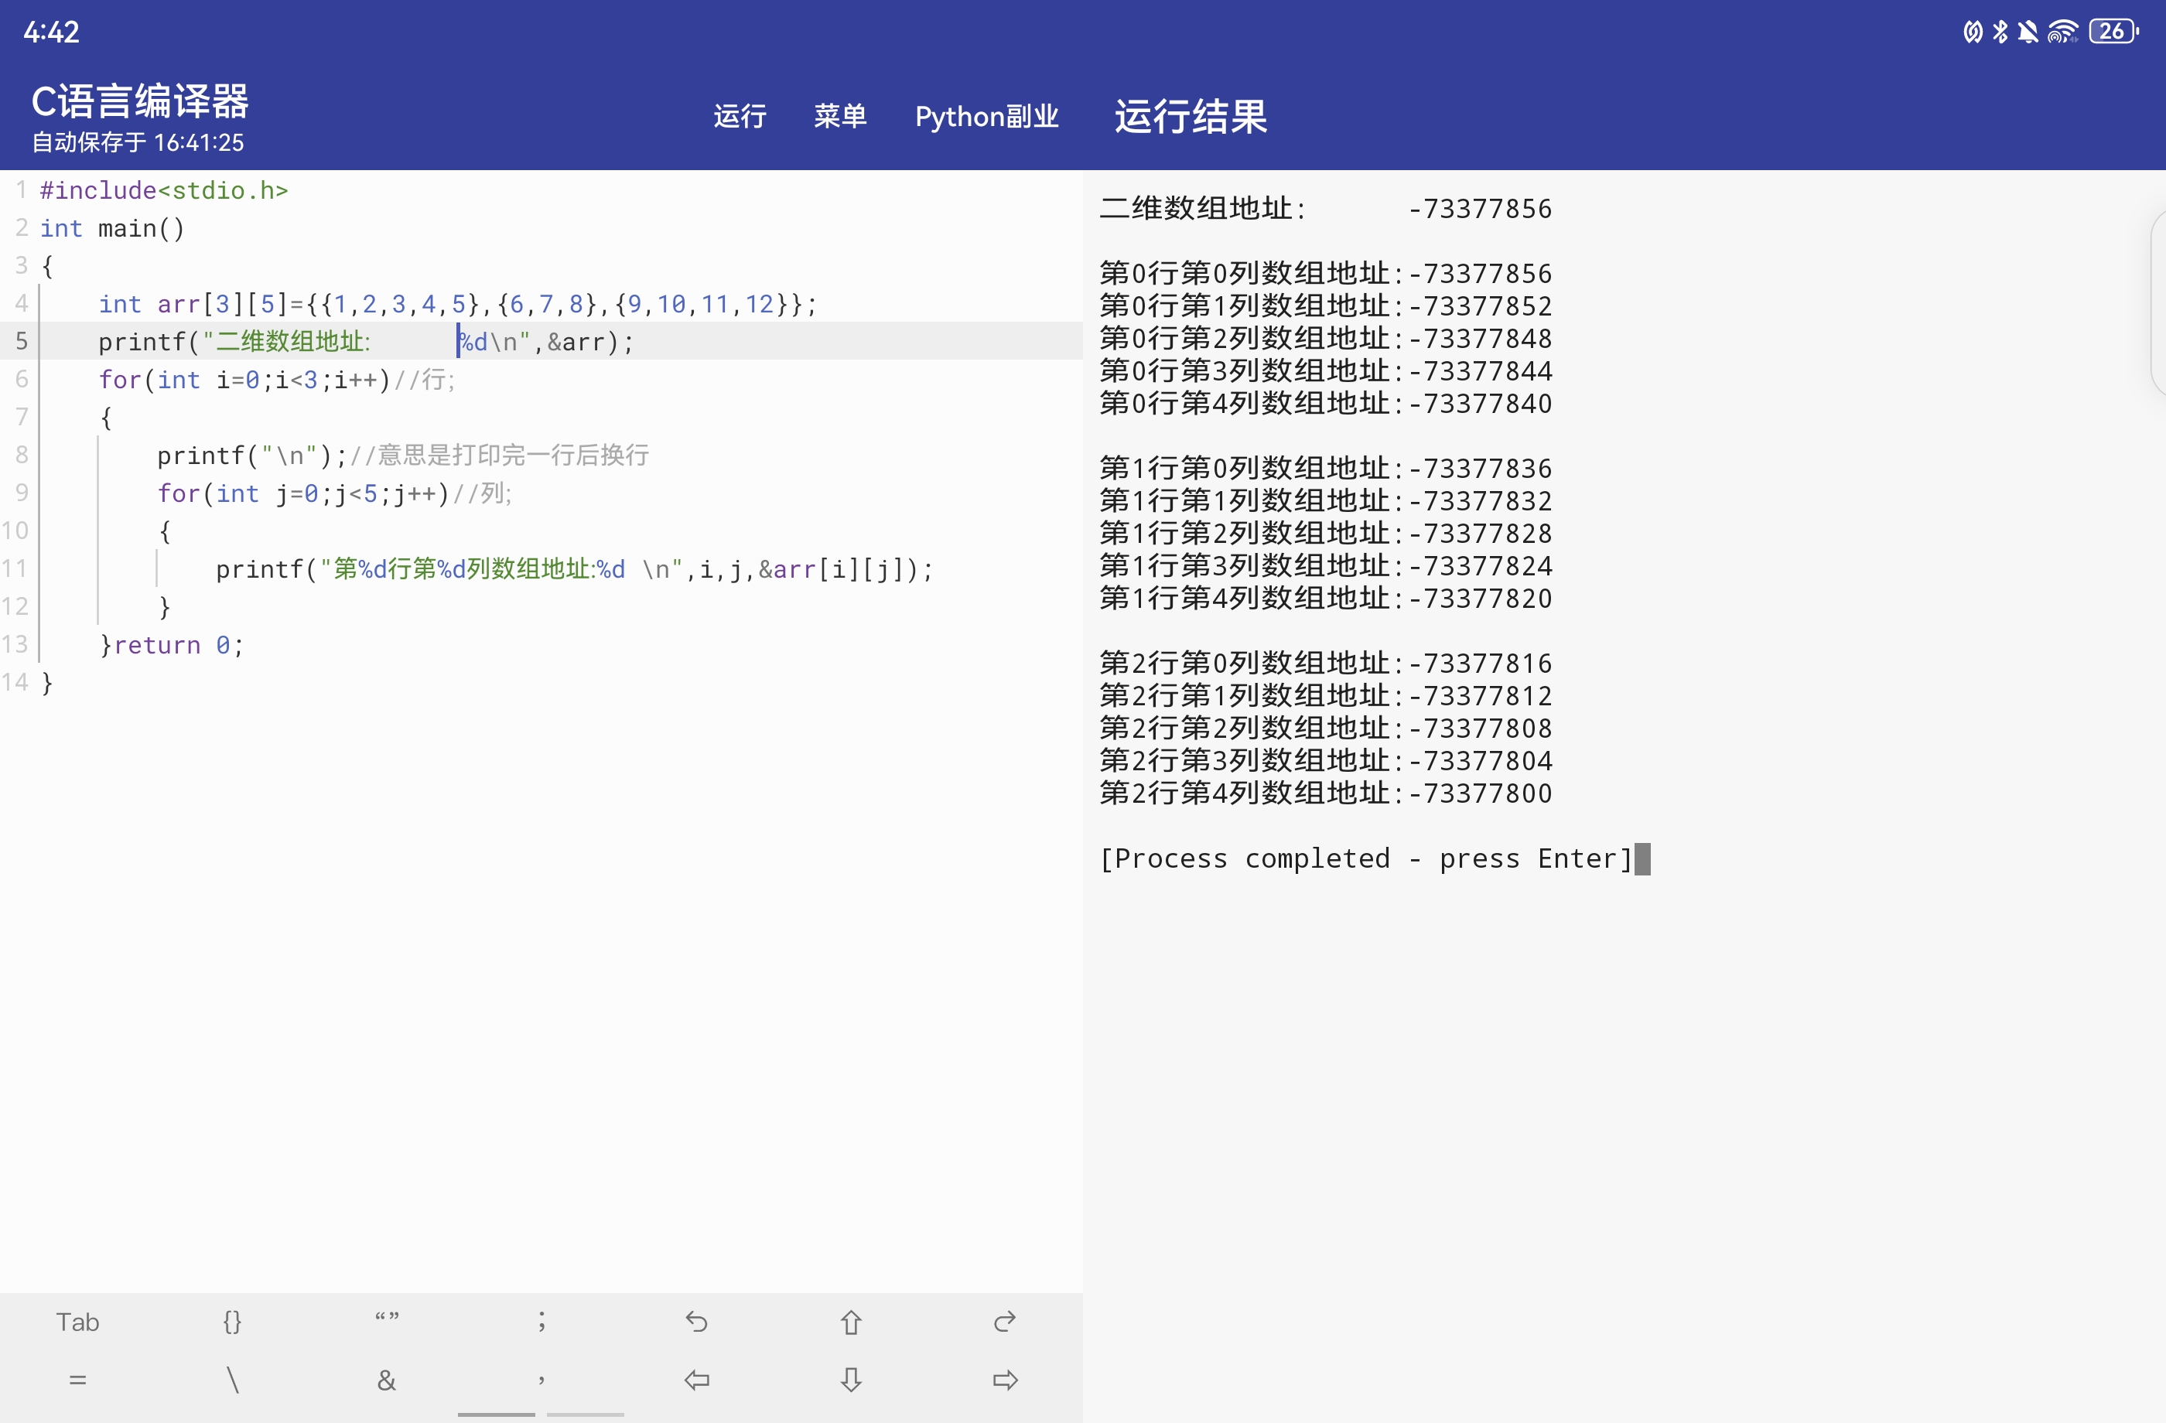Open the 菜单 menu
The height and width of the screenshot is (1423, 2166).
(839, 117)
